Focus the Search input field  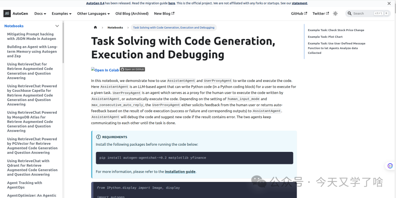(367, 14)
